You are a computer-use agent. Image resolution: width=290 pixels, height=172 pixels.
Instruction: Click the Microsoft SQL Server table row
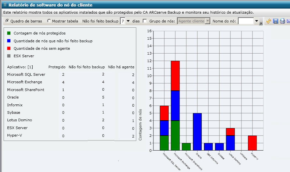click(x=71, y=74)
